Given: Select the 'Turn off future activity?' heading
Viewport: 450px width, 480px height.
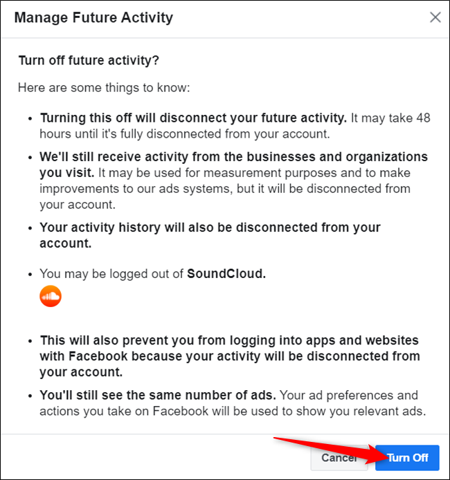Looking at the screenshot, I should 89,61.
